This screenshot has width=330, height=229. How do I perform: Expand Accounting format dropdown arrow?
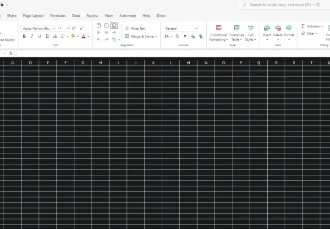click(x=171, y=36)
